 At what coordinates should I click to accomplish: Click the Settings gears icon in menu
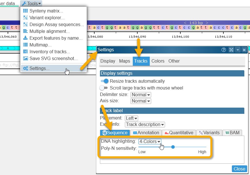point(25,68)
